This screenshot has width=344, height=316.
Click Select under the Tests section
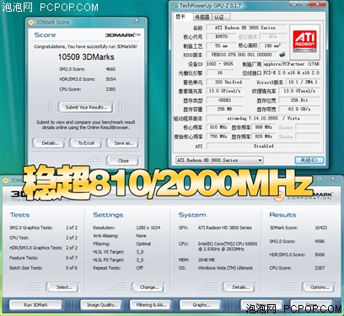tap(63, 287)
